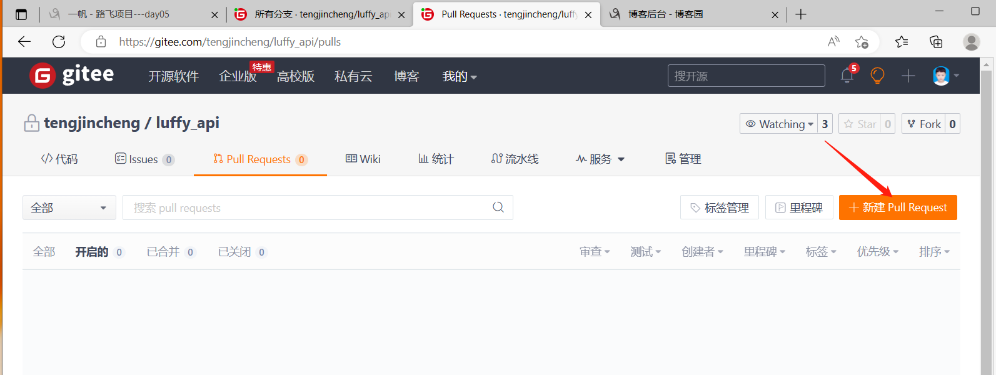Image resolution: width=996 pixels, height=375 pixels.
Task: Click the orange lightbulb icon
Action: (877, 76)
